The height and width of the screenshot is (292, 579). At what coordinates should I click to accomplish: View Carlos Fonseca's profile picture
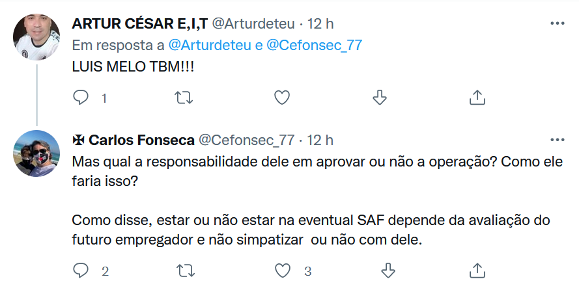[x=37, y=153]
